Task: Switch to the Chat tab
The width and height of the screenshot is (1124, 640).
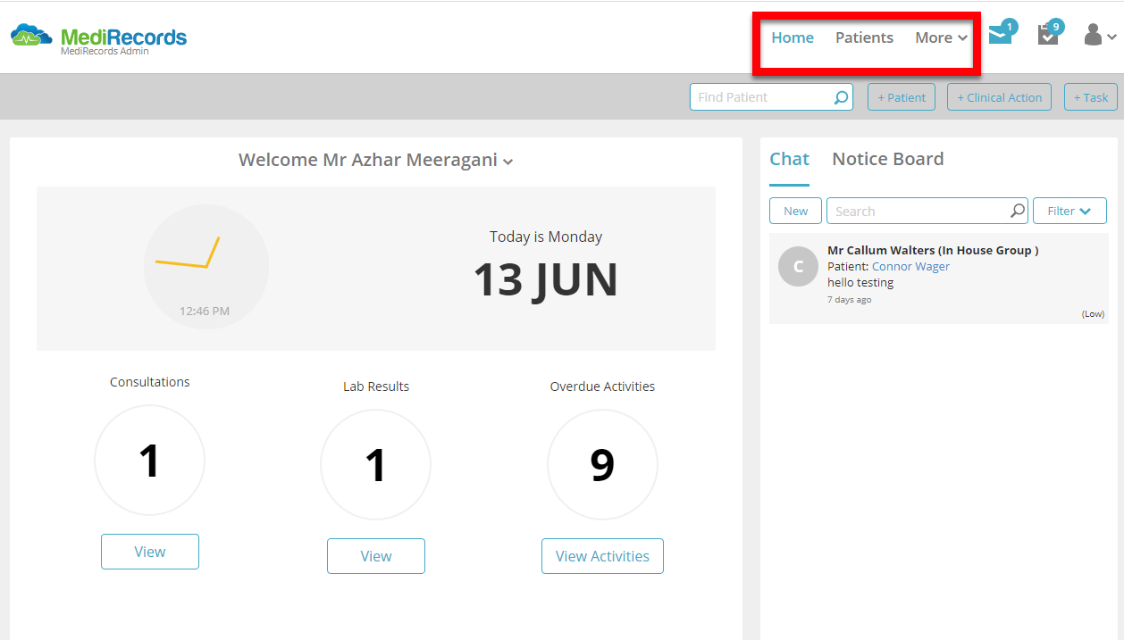Action: click(x=789, y=159)
